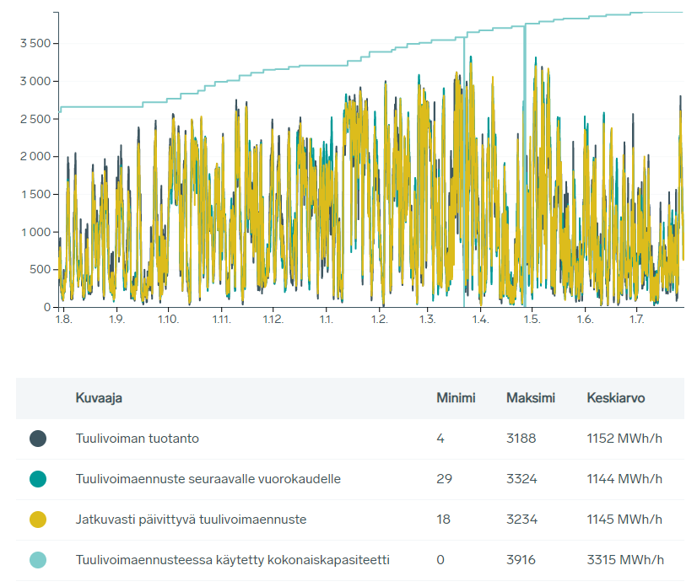Click the 1152 MWh/h average value
Viewport: 697px width, 587px height.
625,439
